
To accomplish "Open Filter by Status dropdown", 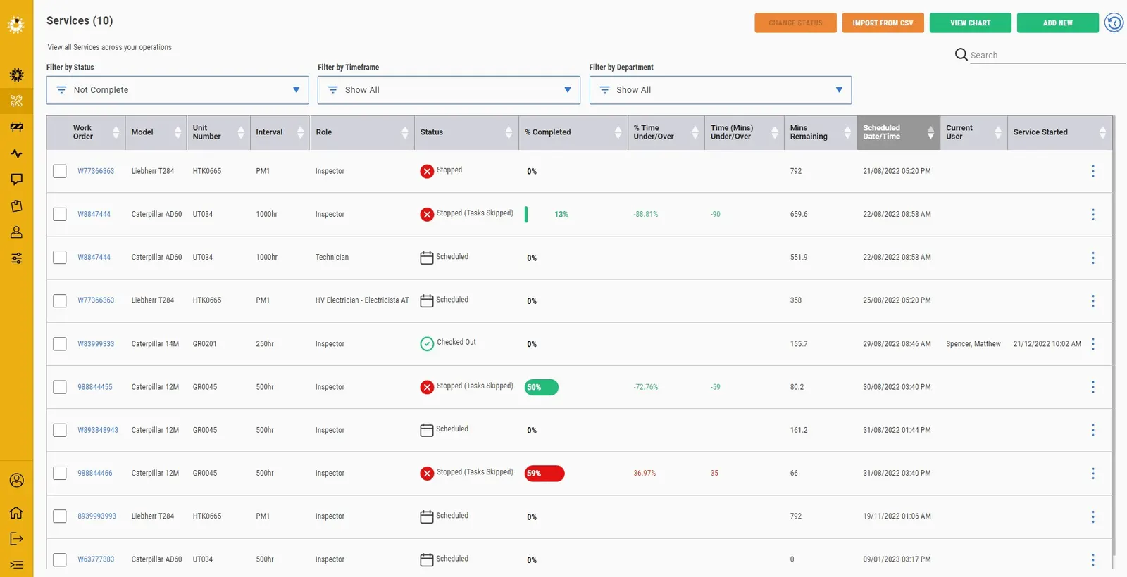I will point(178,90).
